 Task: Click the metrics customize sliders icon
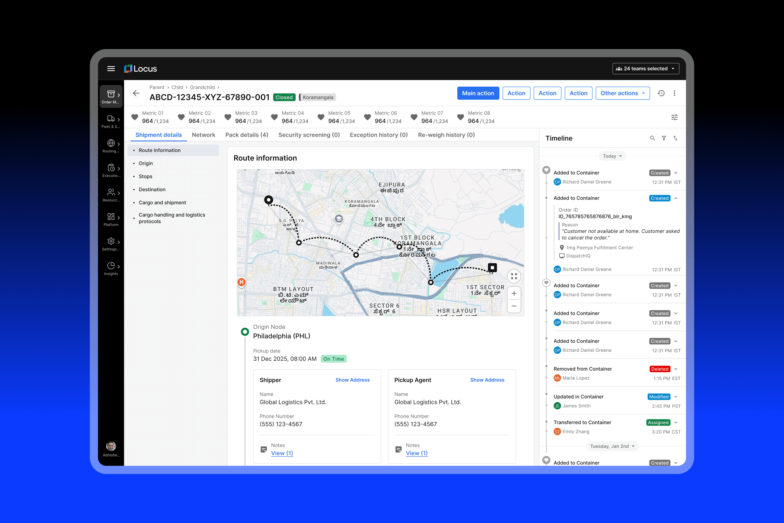click(674, 117)
